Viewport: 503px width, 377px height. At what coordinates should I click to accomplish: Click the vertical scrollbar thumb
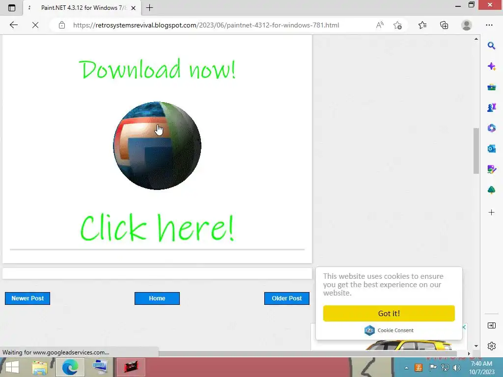[476, 151]
